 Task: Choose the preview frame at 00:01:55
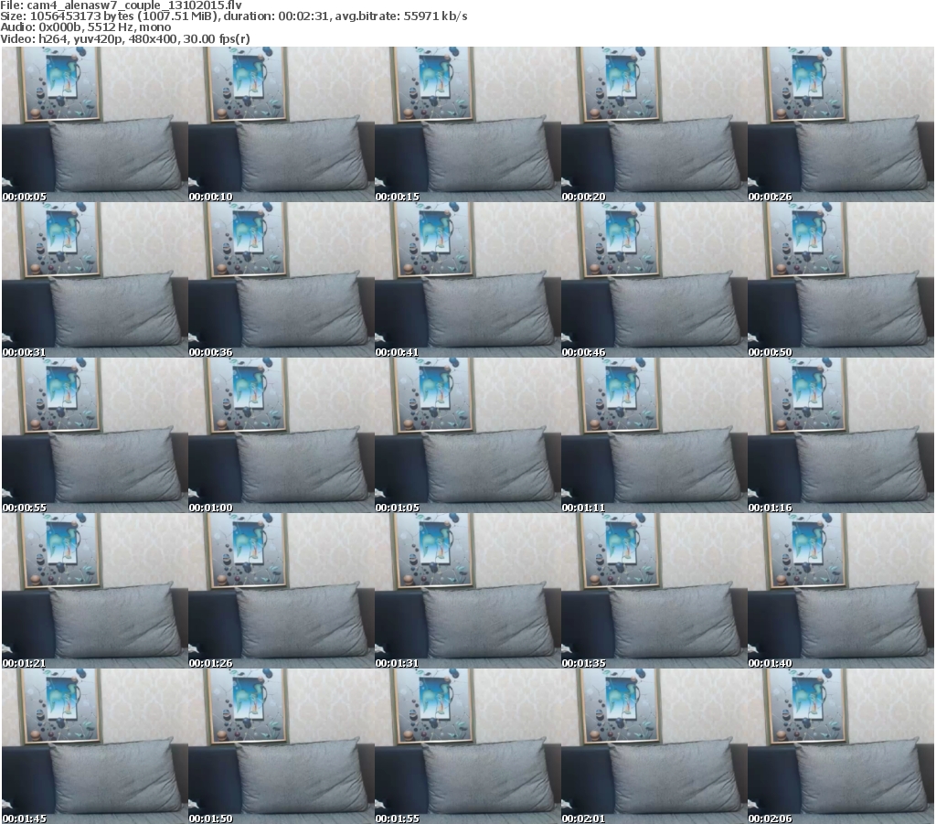467,745
